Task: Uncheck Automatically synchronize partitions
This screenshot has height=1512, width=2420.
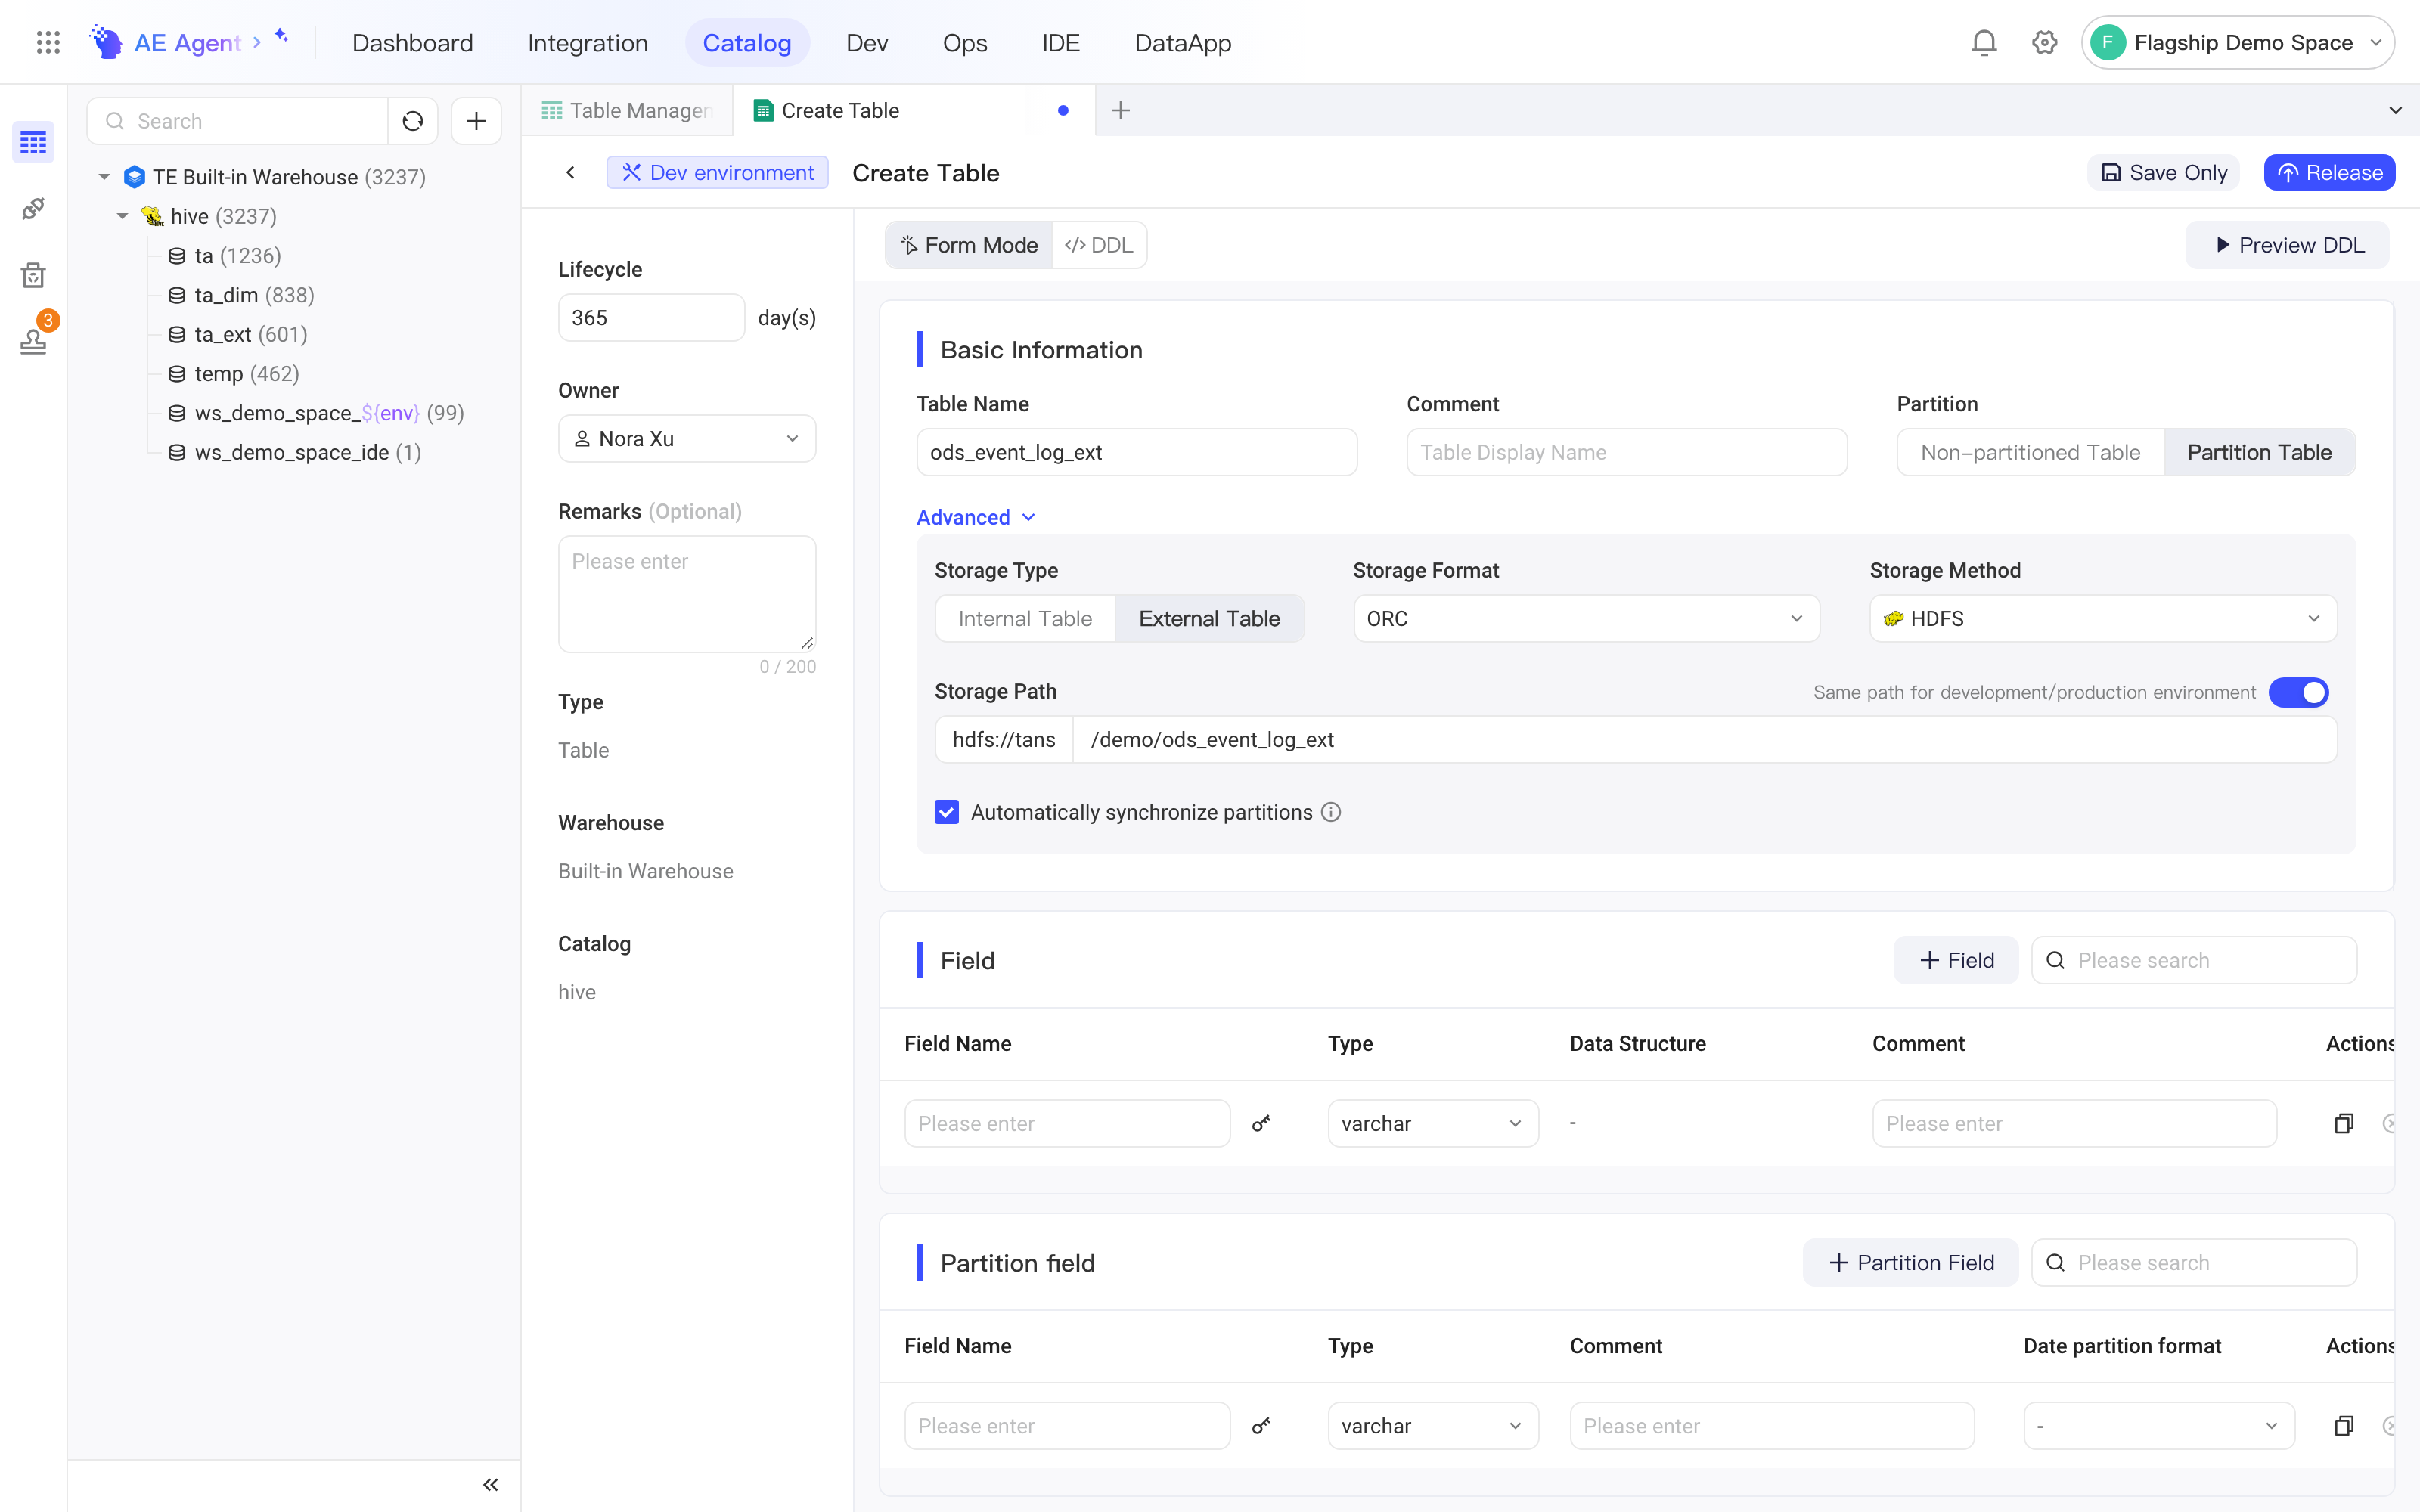Action: 947,812
